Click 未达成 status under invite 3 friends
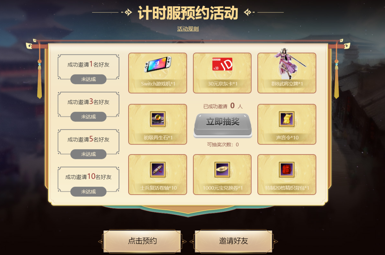This screenshot has height=255, width=385. coord(88,117)
